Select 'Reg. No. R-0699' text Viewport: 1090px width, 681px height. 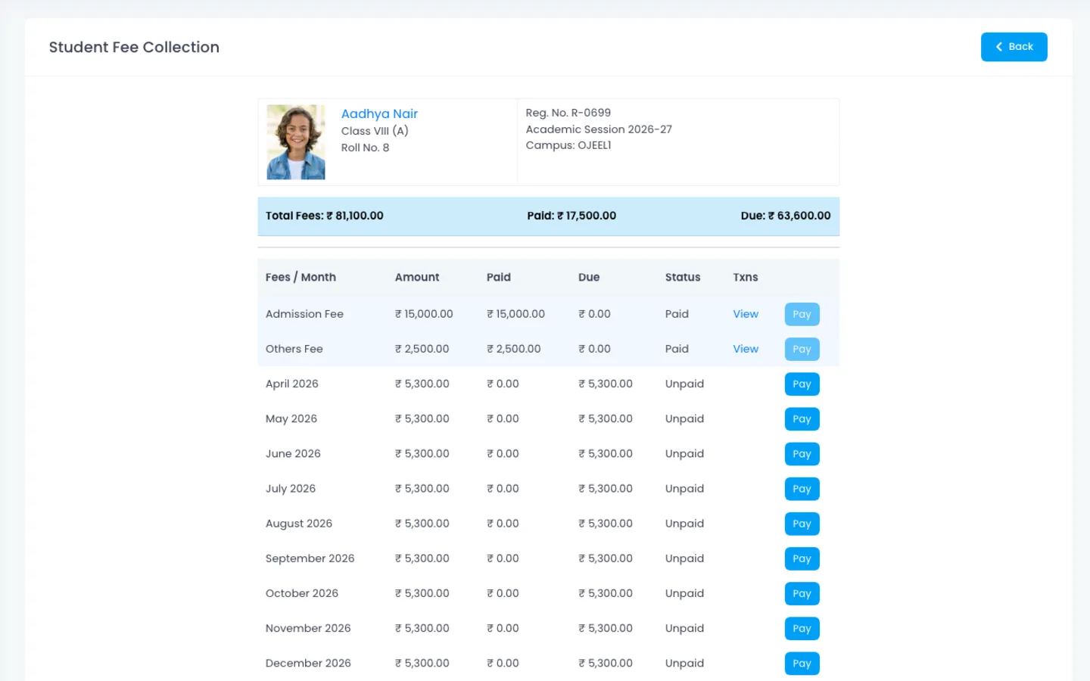pos(568,113)
